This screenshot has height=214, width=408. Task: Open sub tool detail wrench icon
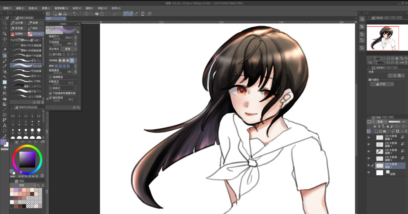coord(78,107)
